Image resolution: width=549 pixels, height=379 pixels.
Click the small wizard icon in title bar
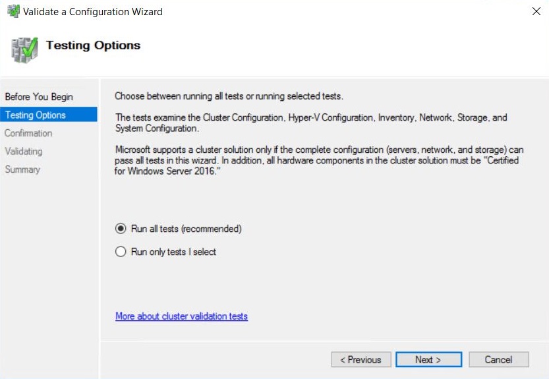tap(13, 11)
